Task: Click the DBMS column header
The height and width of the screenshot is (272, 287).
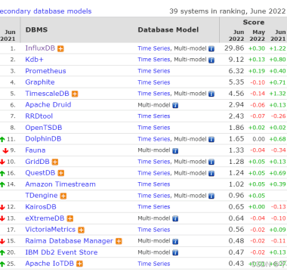Action: (x=36, y=29)
